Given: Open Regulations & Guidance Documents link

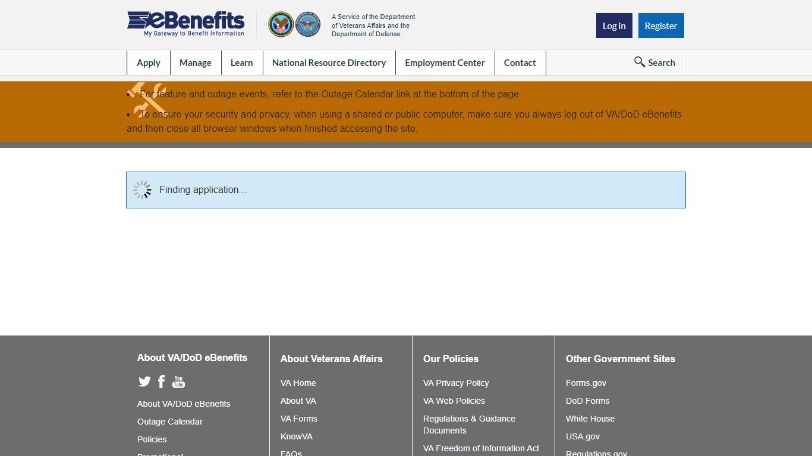Looking at the screenshot, I should (470, 425).
